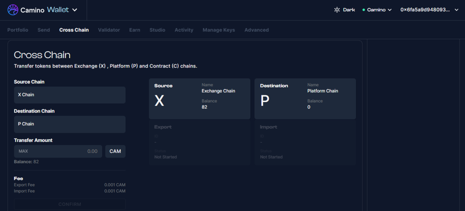Open the Manage Keys tab
Viewport: 465px width, 211px height.
coord(219,30)
